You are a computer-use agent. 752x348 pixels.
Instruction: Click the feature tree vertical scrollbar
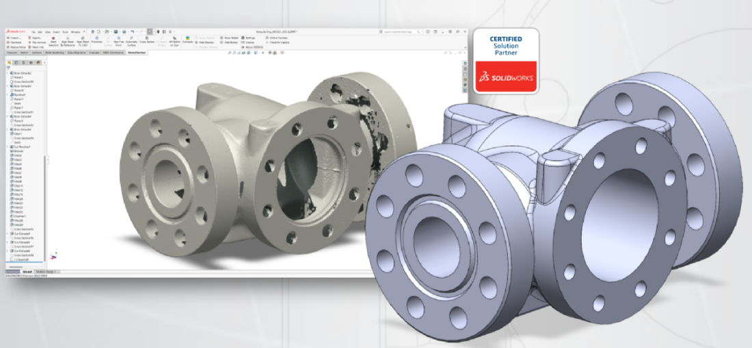click(x=44, y=209)
